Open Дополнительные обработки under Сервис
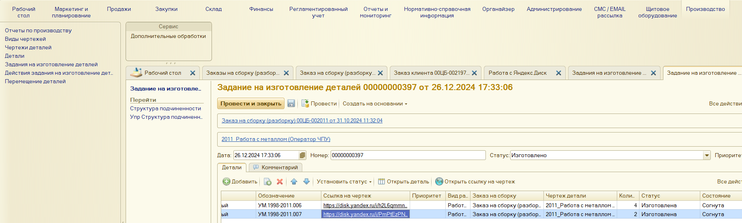This screenshot has width=742, height=223. (168, 36)
